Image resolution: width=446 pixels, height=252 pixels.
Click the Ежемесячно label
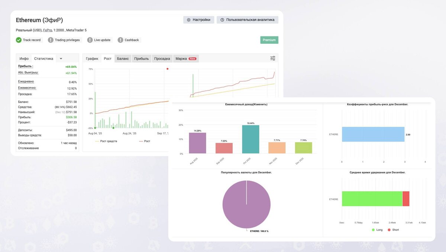click(27, 88)
